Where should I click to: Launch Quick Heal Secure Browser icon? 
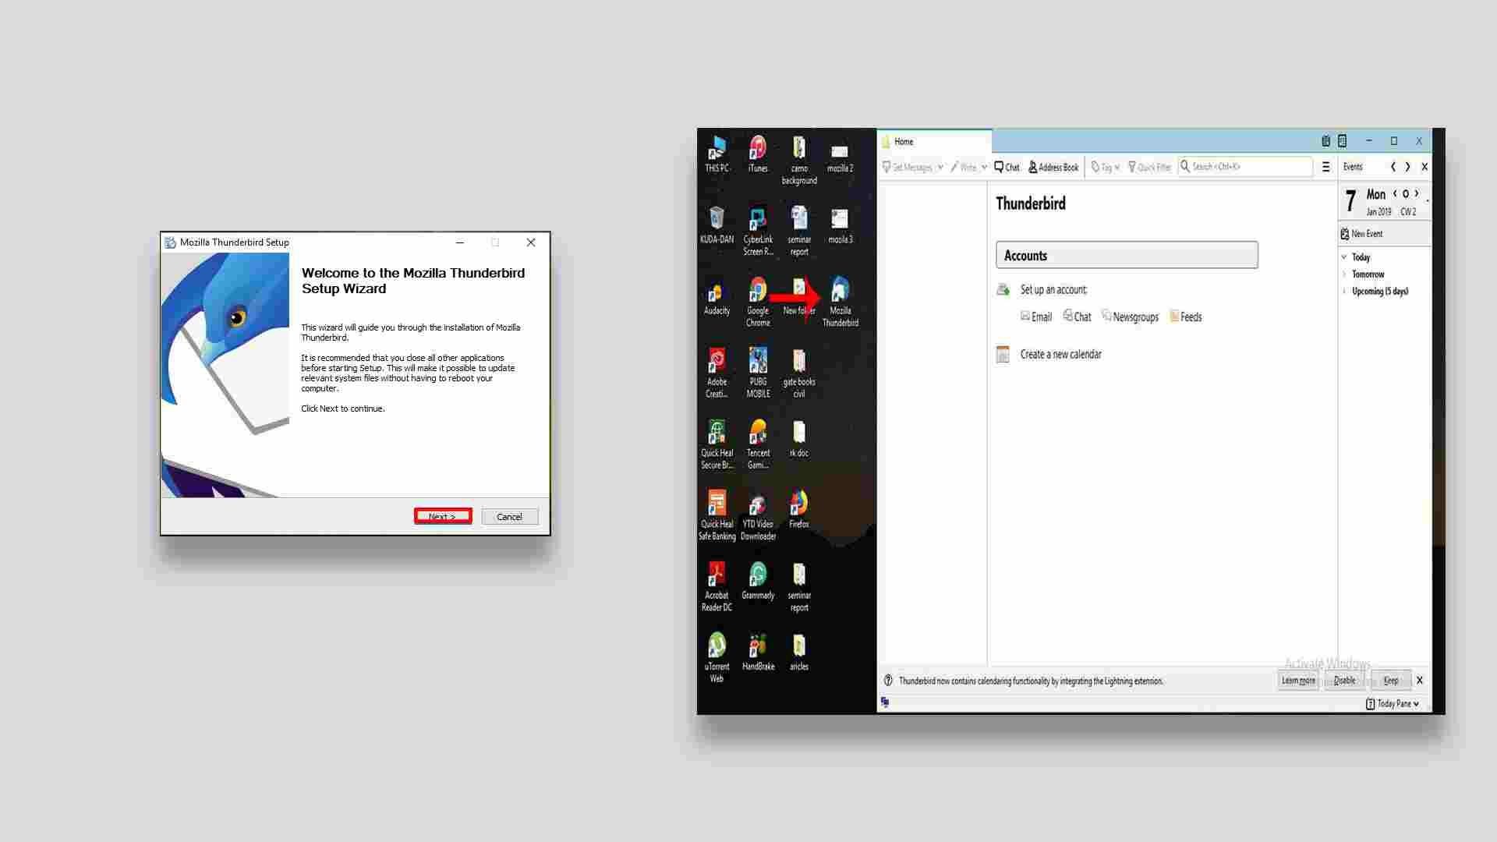[x=717, y=444]
